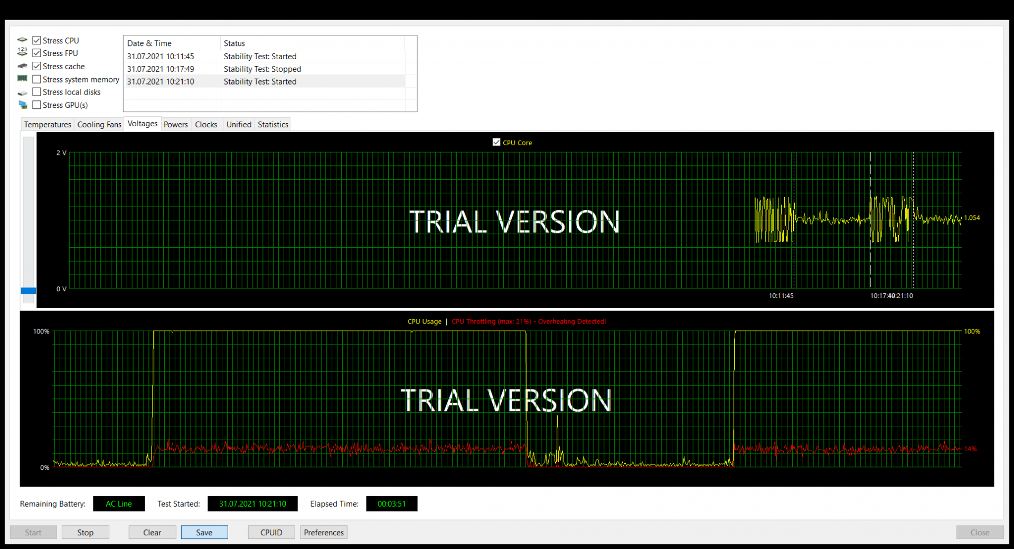
Task: Switch to the Temperatures tab
Action: 48,124
